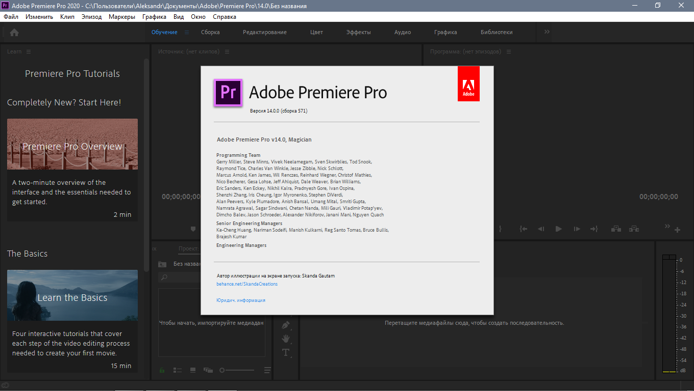
Task: Switch to the Эффекты workspace tab
Action: click(358, 32)
